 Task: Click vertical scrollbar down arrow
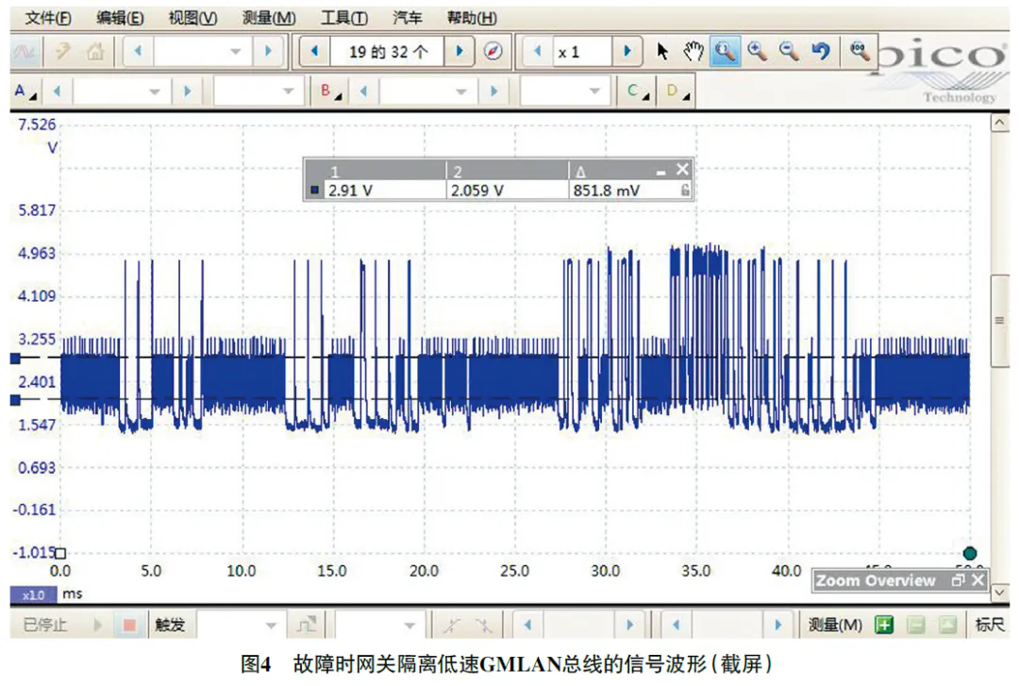coord(1000,593)
